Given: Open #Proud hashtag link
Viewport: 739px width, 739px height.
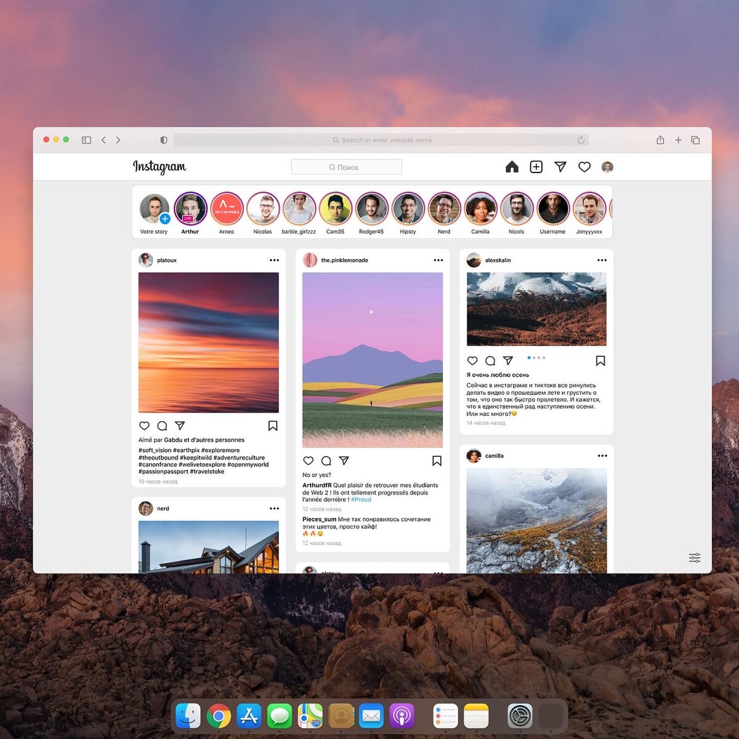Looking at the screenshot, I should tap(361, 499).
